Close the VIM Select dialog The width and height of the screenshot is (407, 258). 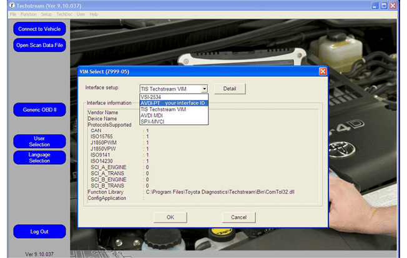(x=323, y=71)
